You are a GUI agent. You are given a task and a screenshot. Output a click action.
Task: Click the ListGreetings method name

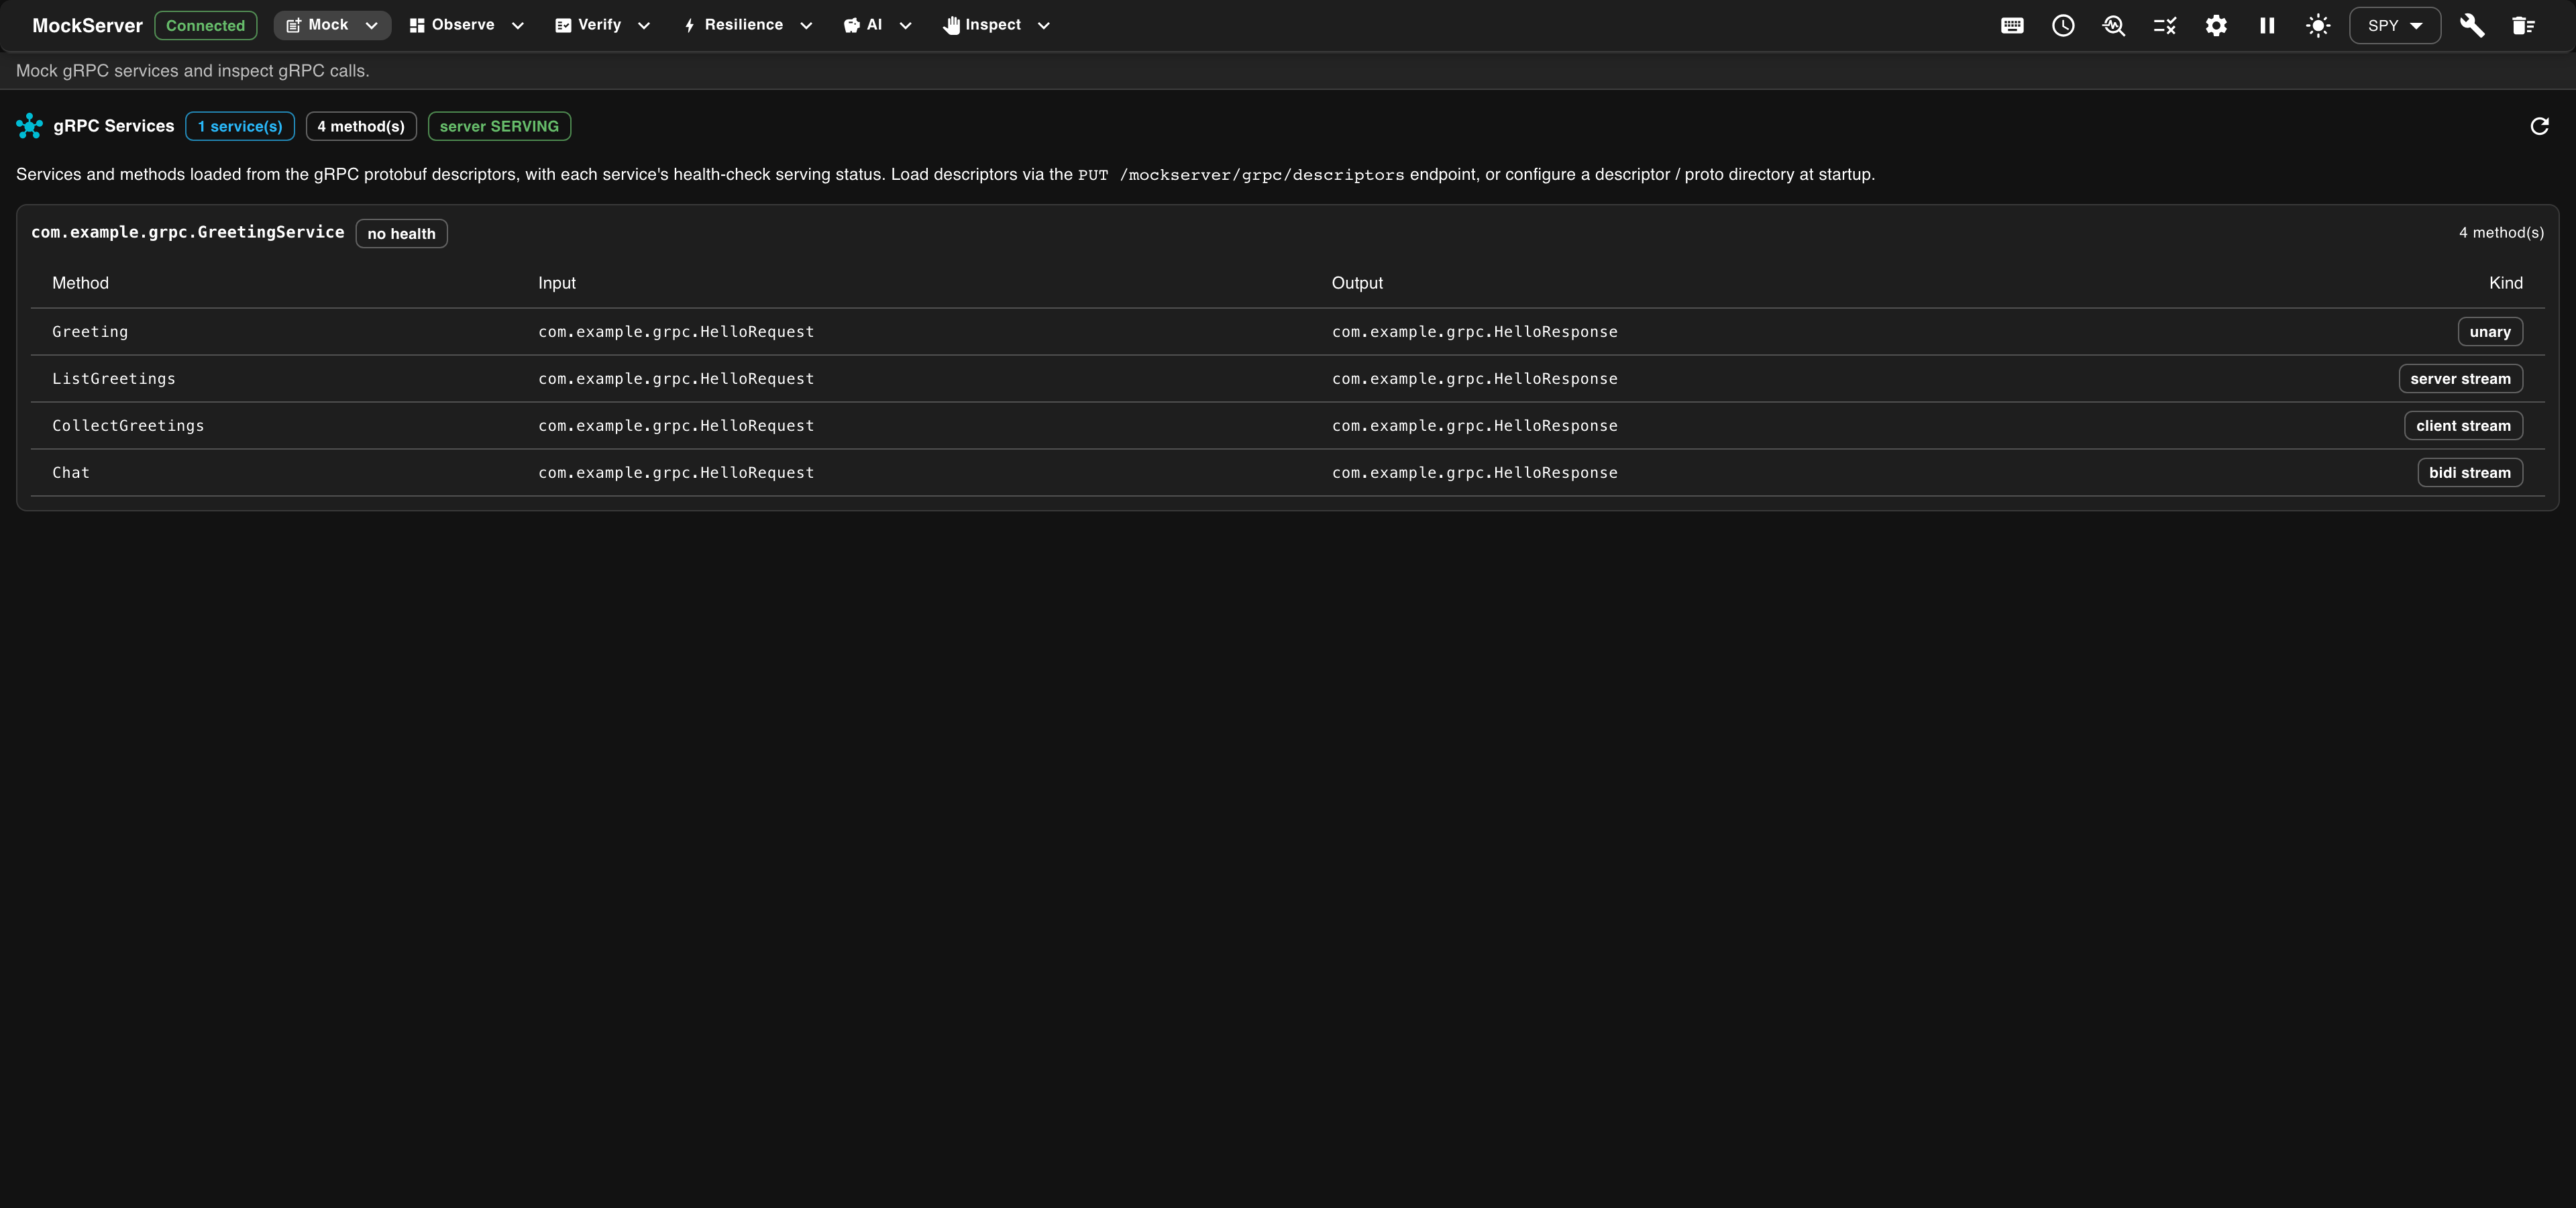(114, 379)
